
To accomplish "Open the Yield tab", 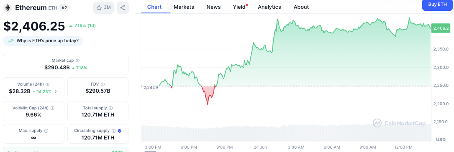I will [239, 7].
